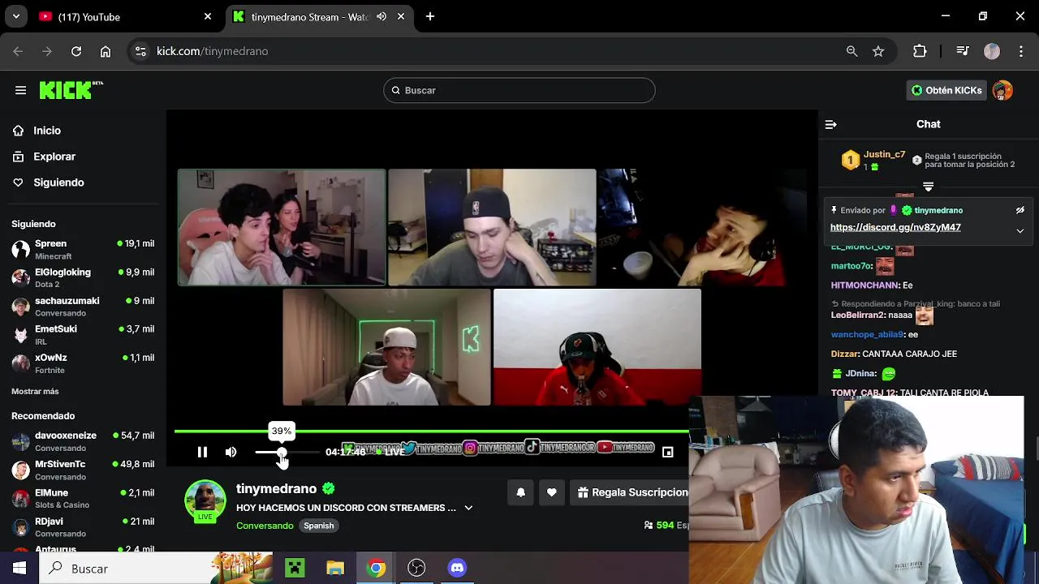1039x584 pixels.
Task: Open the RDjavi recommended channel
Action: click(x=83, y=526)
